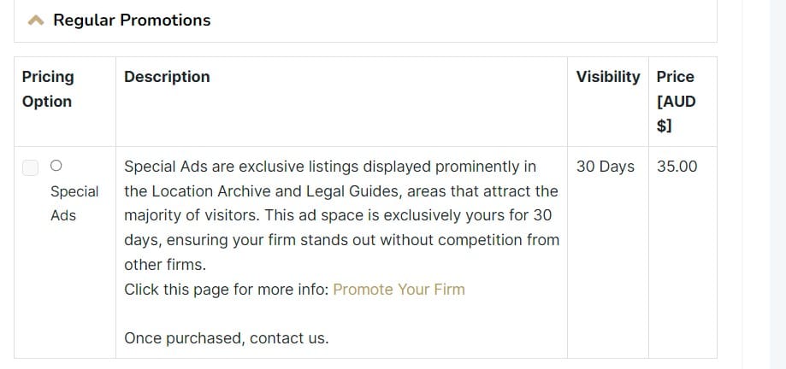
Task: Click the Visibility column header
Action: (x=607, y=77)
